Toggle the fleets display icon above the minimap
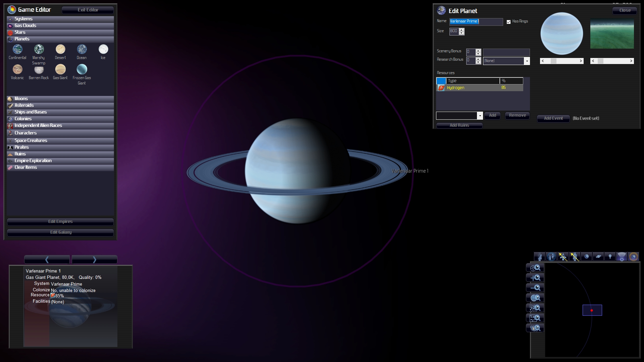The image size is (644, 362). point(551,257)
